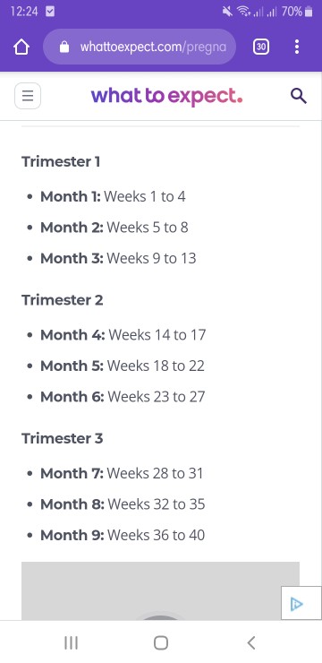Tap the Android home navigation button

[x=161, y=643]
